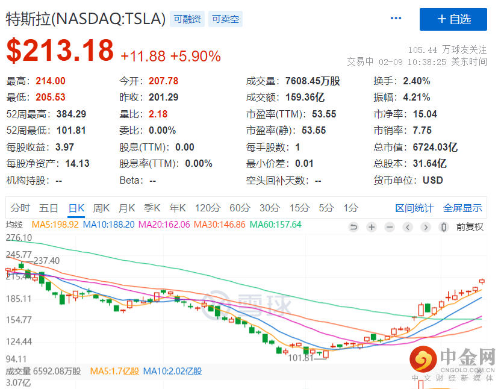
Task: Switch to the 120分 interval tab
Action: click(x=208, y=208)
